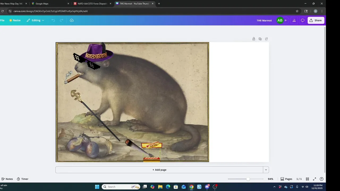Click THE Marmot design title
The image size is (340, 191).
(x=264, y=20)
